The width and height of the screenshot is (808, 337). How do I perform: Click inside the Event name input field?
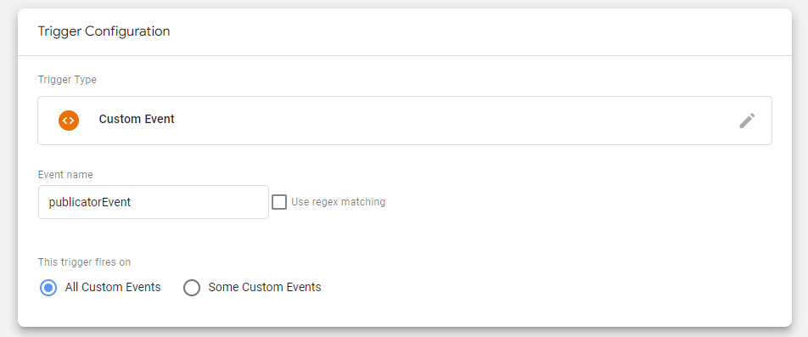[153, 202]
